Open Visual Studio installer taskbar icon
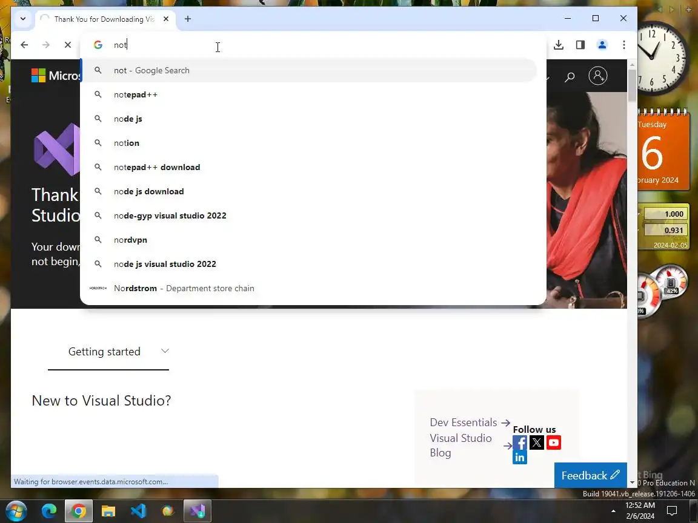The image size is (698, 523). click(x=197, y=511)
